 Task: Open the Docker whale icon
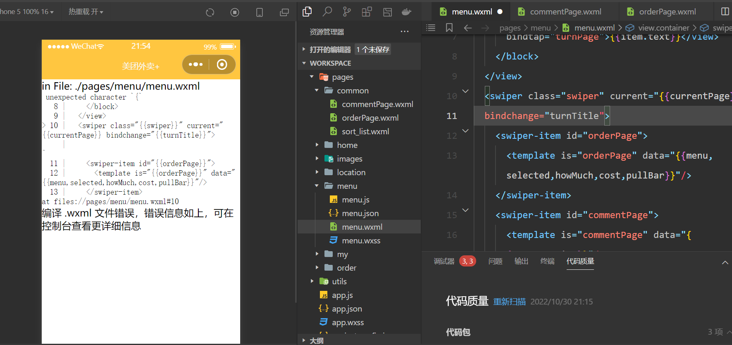(407, 12)
